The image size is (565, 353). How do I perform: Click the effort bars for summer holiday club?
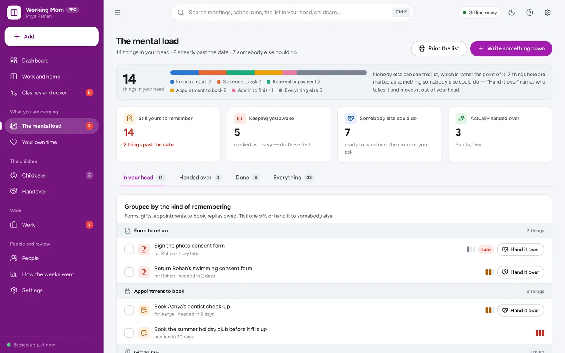[540, 333]
